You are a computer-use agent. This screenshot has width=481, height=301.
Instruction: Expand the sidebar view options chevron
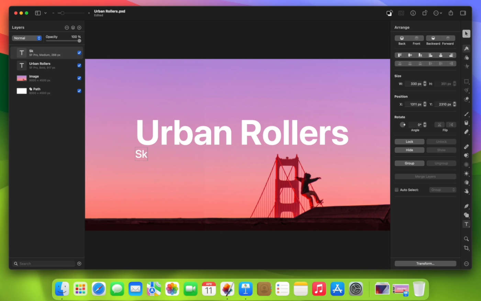point(45,13)
